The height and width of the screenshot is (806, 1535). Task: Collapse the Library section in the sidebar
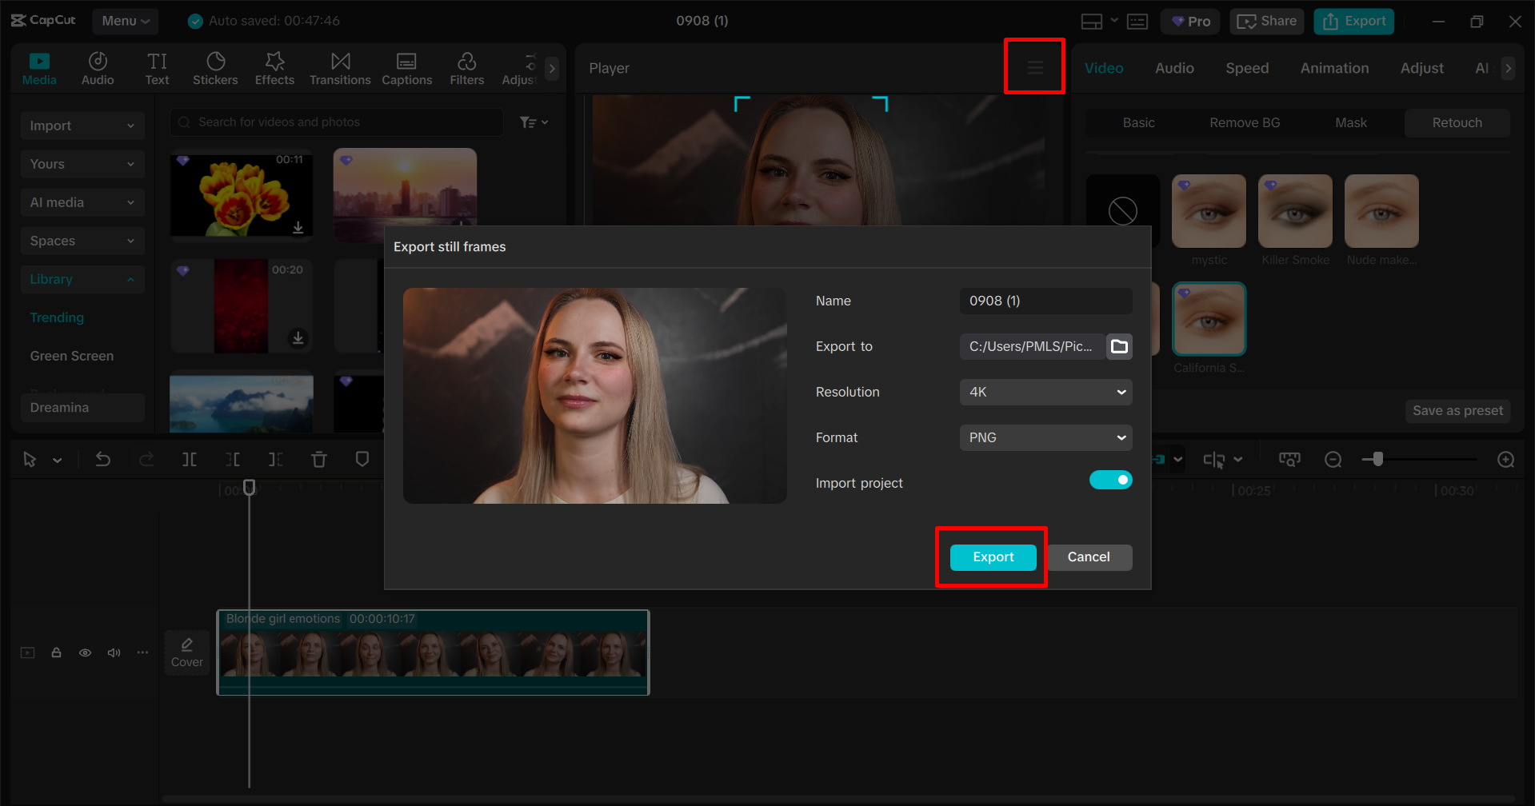pyautogui.click(x=130, y=279)
